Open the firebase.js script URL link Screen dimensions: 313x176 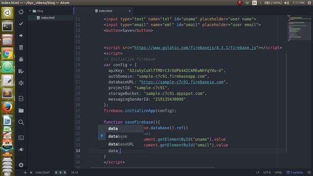pyautogui.click(x=195, y=48)
